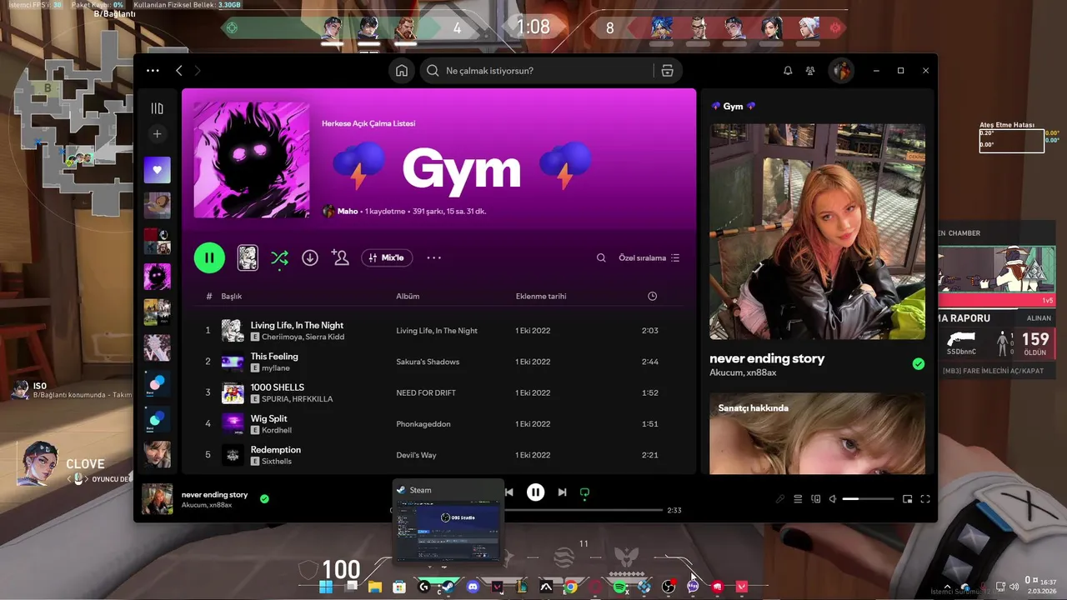Click the Gym playlist cover art
The height and width of the screenshot is (600, 1067).
coord(251,160)
